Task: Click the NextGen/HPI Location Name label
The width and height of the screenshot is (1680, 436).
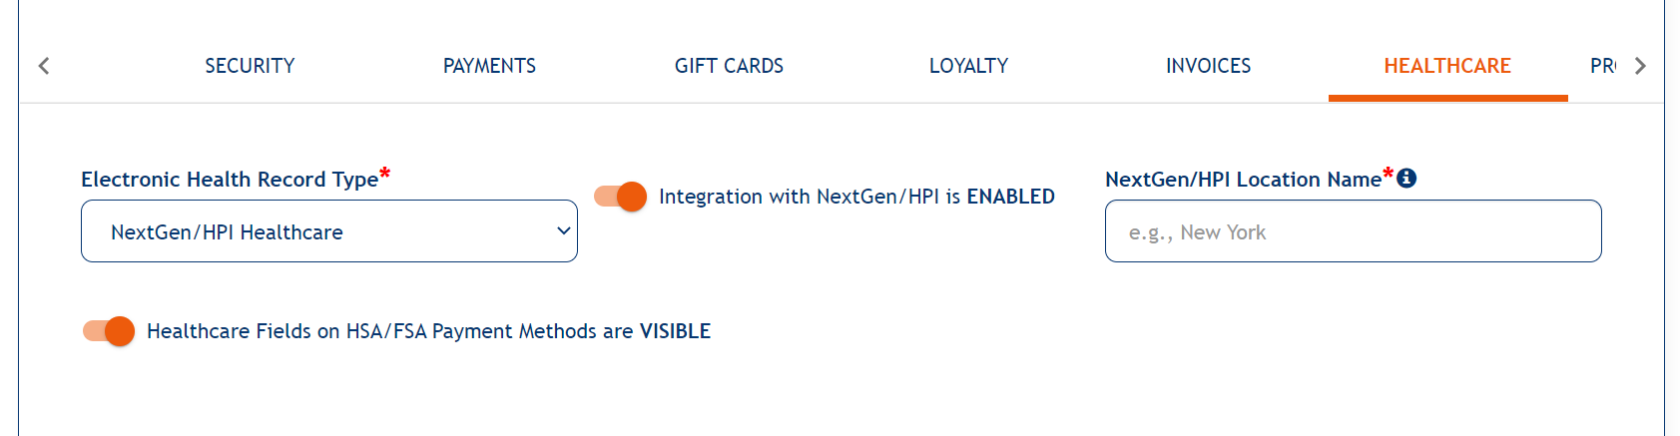Action: point(1243,180)
